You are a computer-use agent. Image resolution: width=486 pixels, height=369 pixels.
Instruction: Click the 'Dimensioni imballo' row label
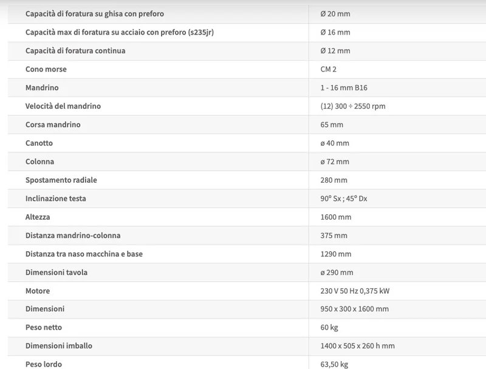(x=59, y=346)
